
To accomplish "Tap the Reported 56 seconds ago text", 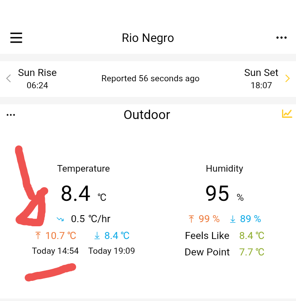I will tap(150, 78).
